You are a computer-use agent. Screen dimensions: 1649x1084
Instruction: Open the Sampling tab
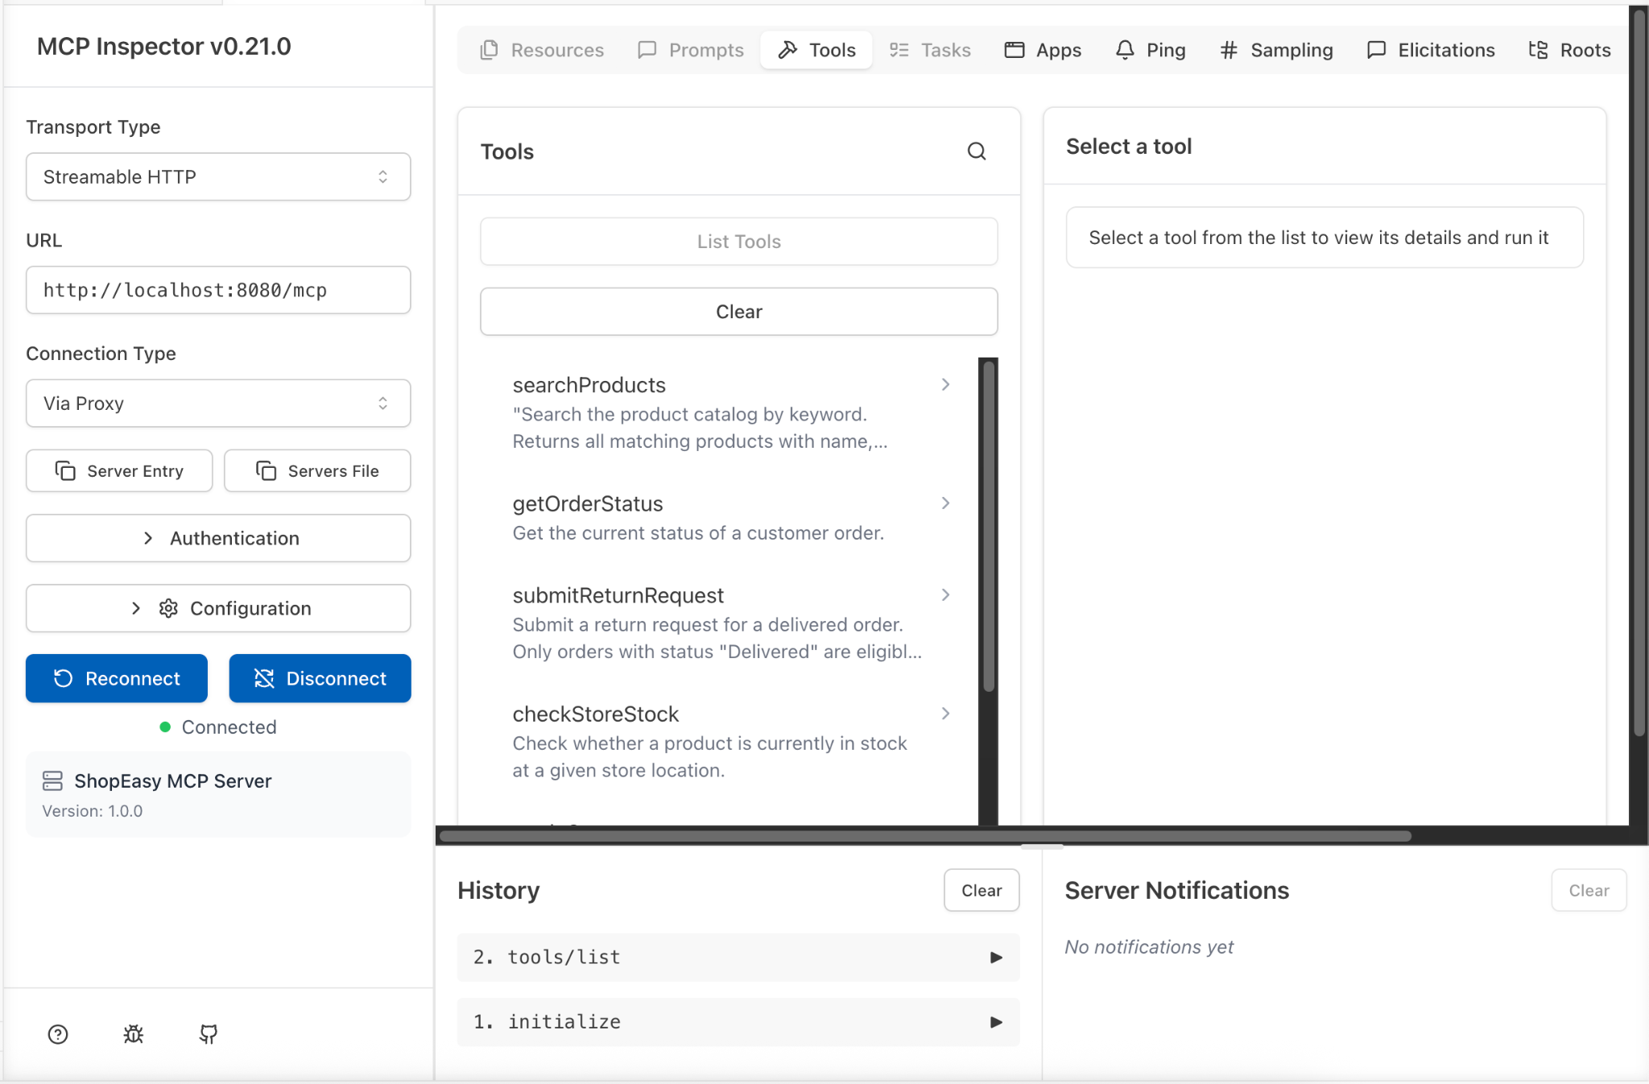(x=1276, y=50)
